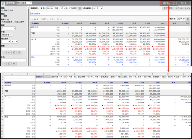Click the 前へ pagination link
The height and width of the screenshot is (139, 192).
52,19
